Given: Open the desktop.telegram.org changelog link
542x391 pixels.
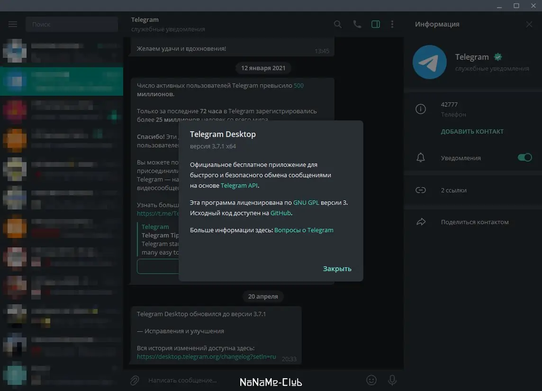Looking at the screenshot, I should point(207,356).
